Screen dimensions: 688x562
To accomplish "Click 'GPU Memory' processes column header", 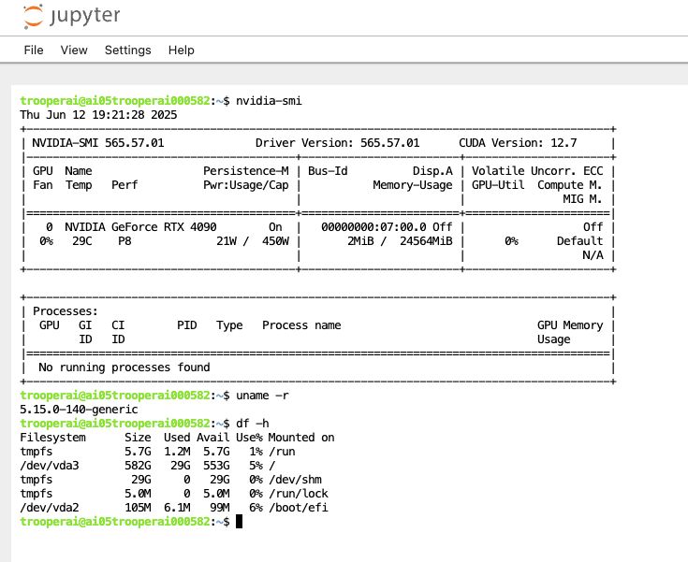I will pyautogui.click(x=570, y=325).
